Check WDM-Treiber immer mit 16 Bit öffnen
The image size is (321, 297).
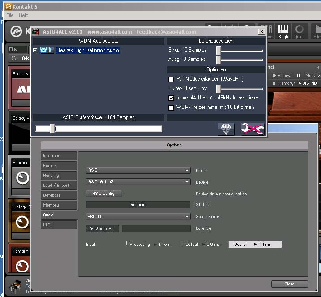[171, 108]
